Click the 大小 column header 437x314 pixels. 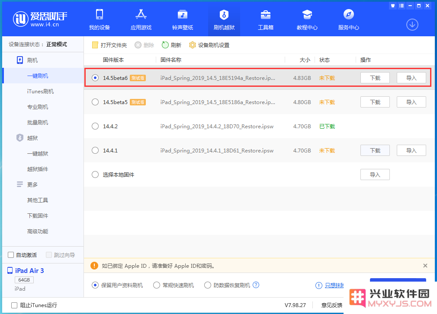tap(305, 60)
